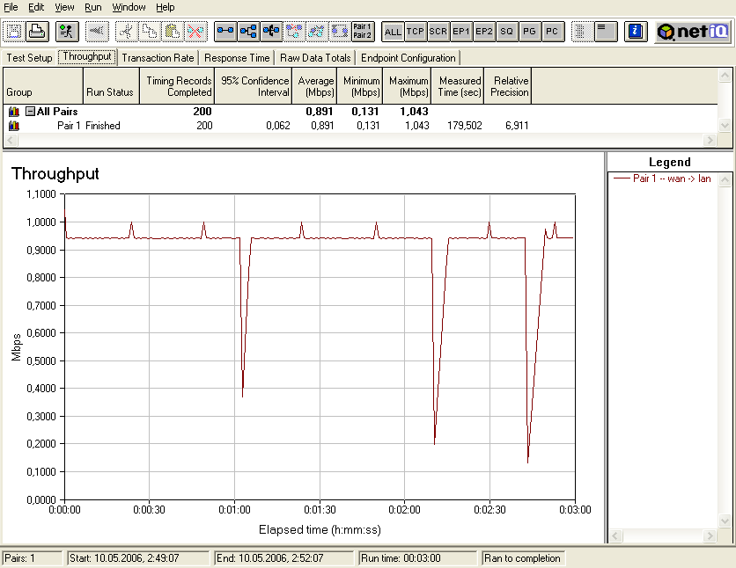Open the Response Time tab
Image resolution: width=736 pixels, height=568 pixels.
point(237,58)
